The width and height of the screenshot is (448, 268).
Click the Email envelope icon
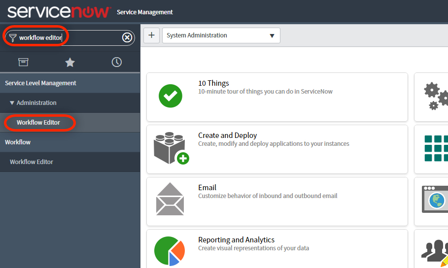170,199
